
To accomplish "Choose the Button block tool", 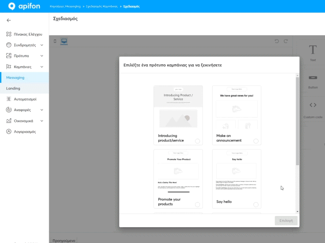I will [x=312, y=81].
